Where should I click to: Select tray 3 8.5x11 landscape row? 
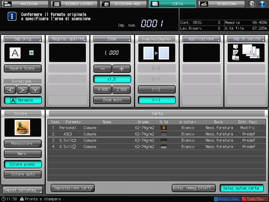coord(157,141)
